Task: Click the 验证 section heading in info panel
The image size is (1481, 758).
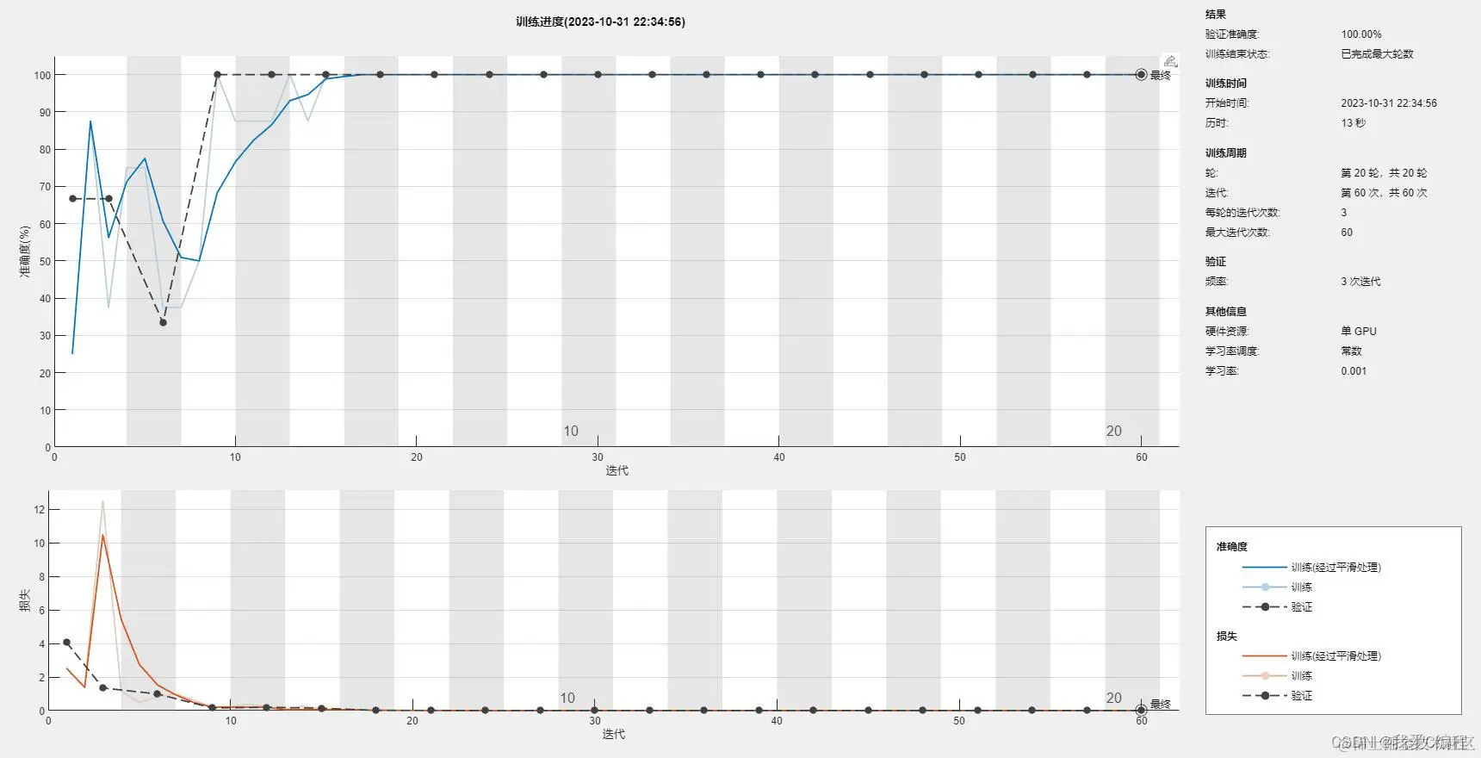Action: (x=1216, y=262)
